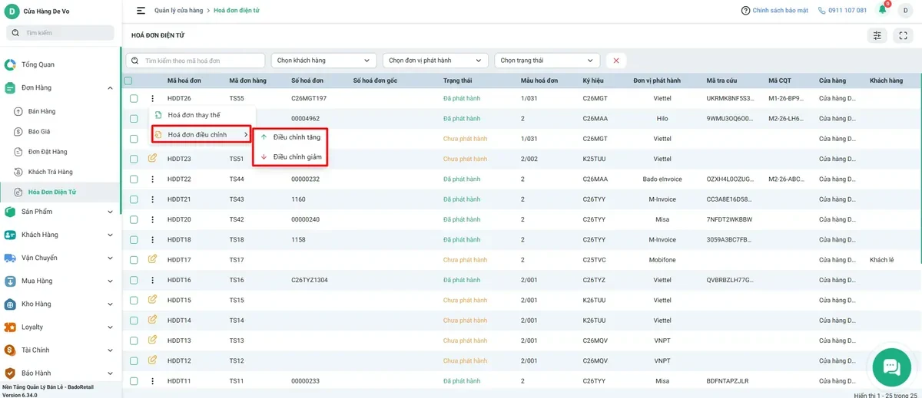Image resolution: width=922 pixels, height=398 pixels.
Task: Expand the Sản Phẩm sidebar section
Action: click(x=60, y=212)
